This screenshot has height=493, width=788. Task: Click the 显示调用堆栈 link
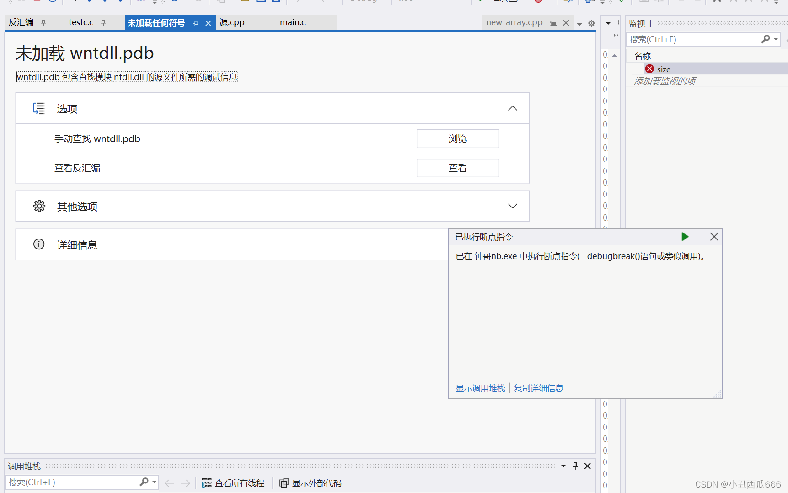coord(480,388)
